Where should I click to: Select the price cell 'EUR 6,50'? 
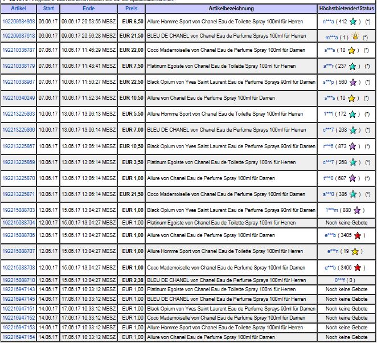tap(133, 22)
